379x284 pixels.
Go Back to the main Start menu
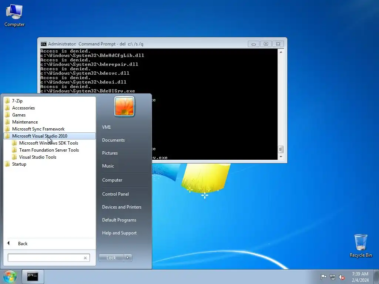(50, 244)
